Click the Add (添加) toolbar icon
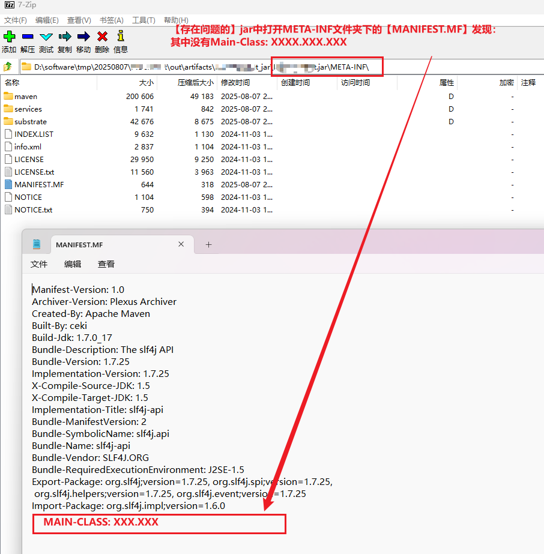 click(9, 37)
